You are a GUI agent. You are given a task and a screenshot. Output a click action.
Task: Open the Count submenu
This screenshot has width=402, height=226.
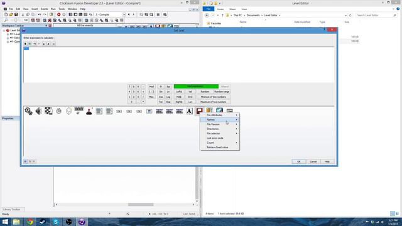tap(220, 143)
